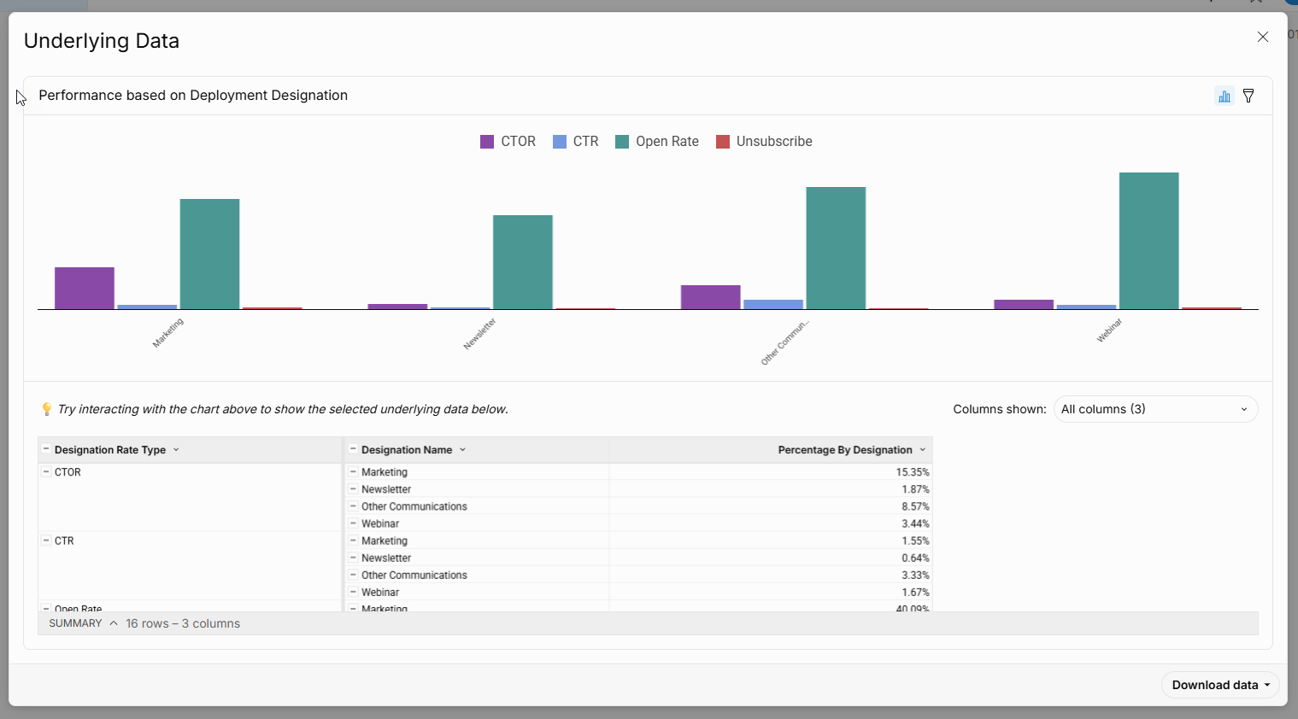The width and height of the screenshot is (1298, 719).
Task: Click the bar chart view icon
Action: coord(1225,96)
